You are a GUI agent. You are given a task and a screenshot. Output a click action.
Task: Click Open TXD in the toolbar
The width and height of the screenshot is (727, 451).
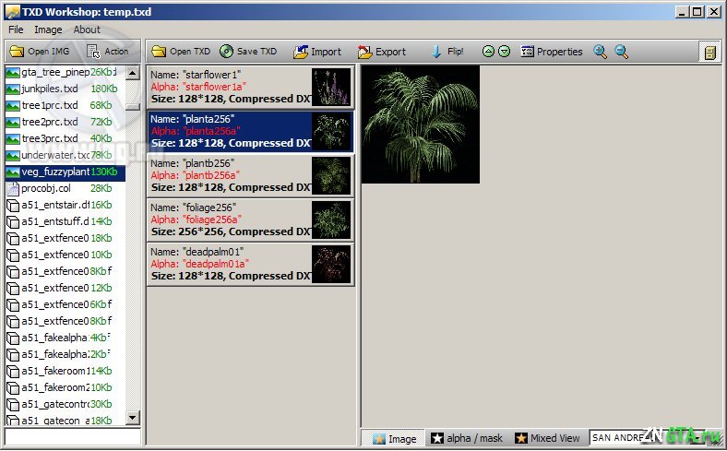181,52
